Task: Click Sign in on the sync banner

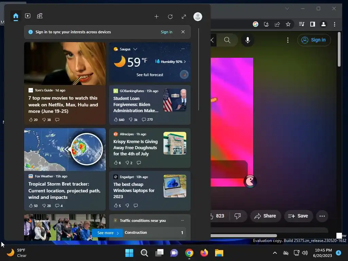Action: [x=167, y=32]
